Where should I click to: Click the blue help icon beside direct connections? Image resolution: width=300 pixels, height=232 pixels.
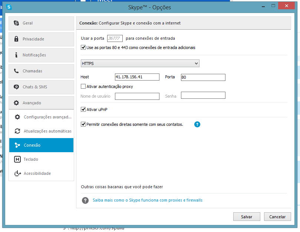tap(197, 124)
